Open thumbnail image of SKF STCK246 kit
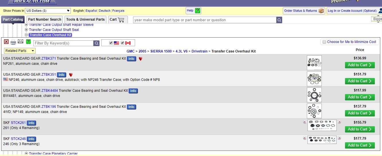382x156 pixels. [322, 140]
